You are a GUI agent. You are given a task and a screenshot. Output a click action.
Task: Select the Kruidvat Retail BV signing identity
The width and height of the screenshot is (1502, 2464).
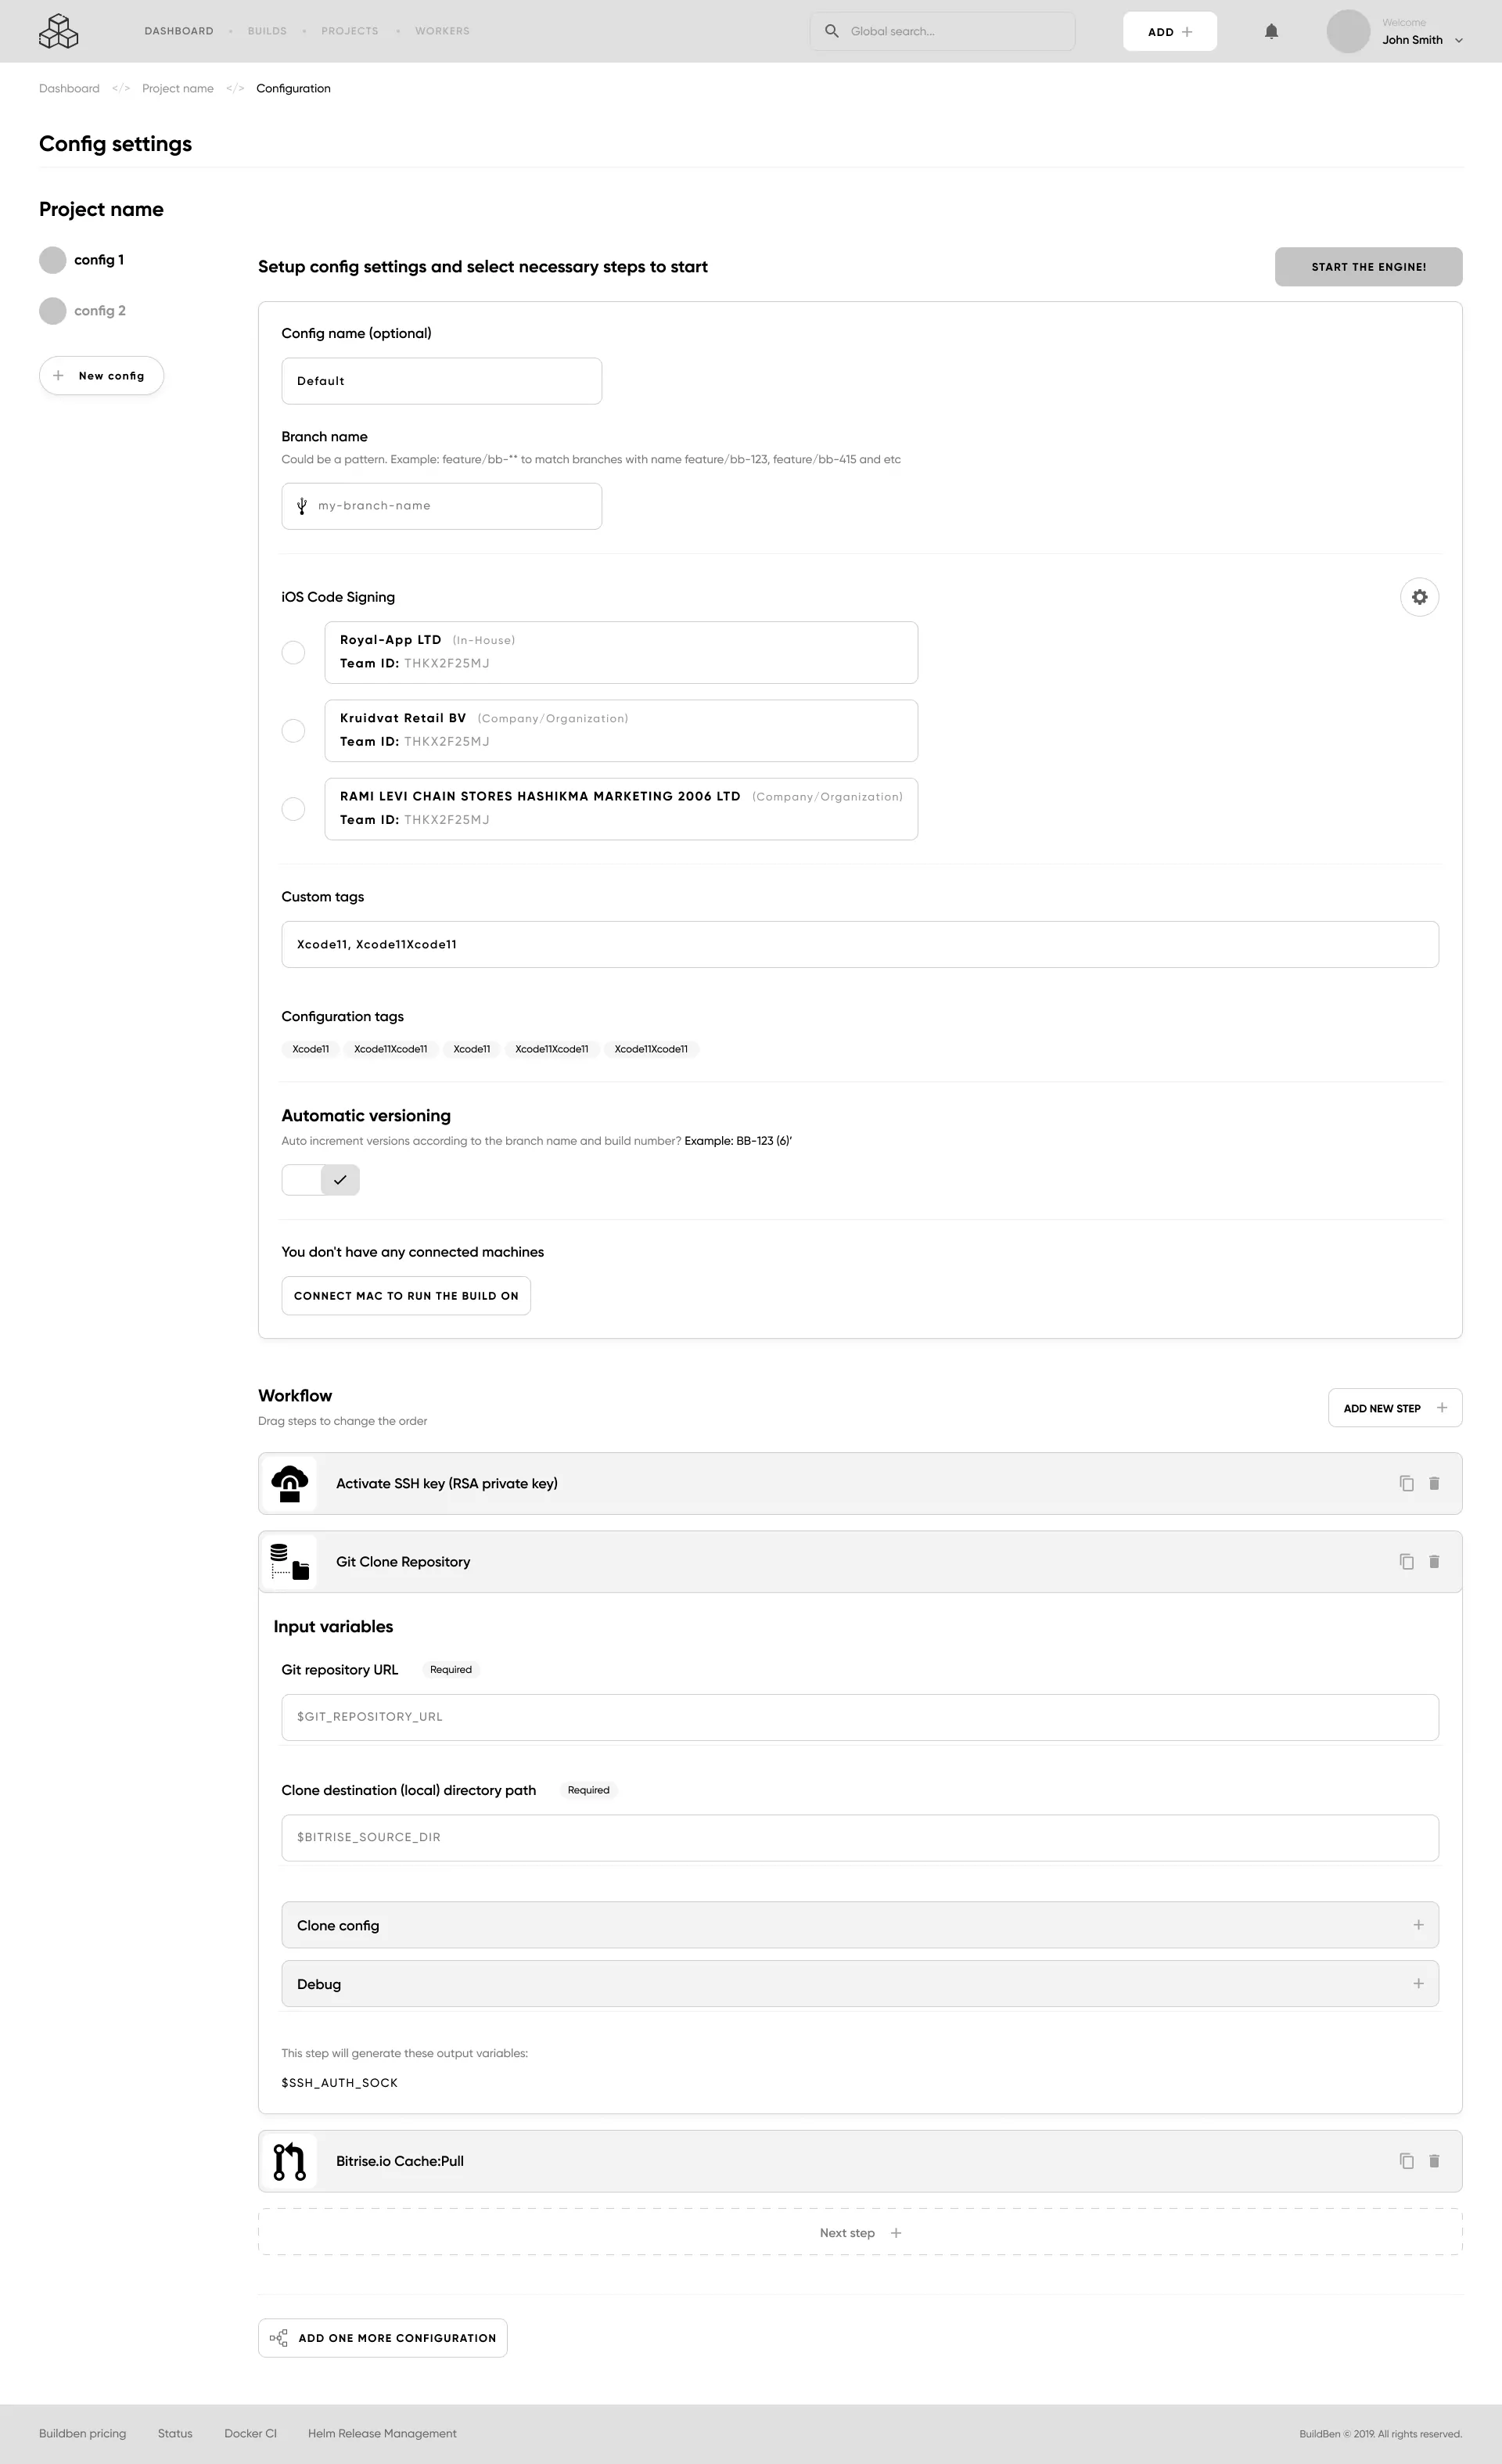click(293, 730)
